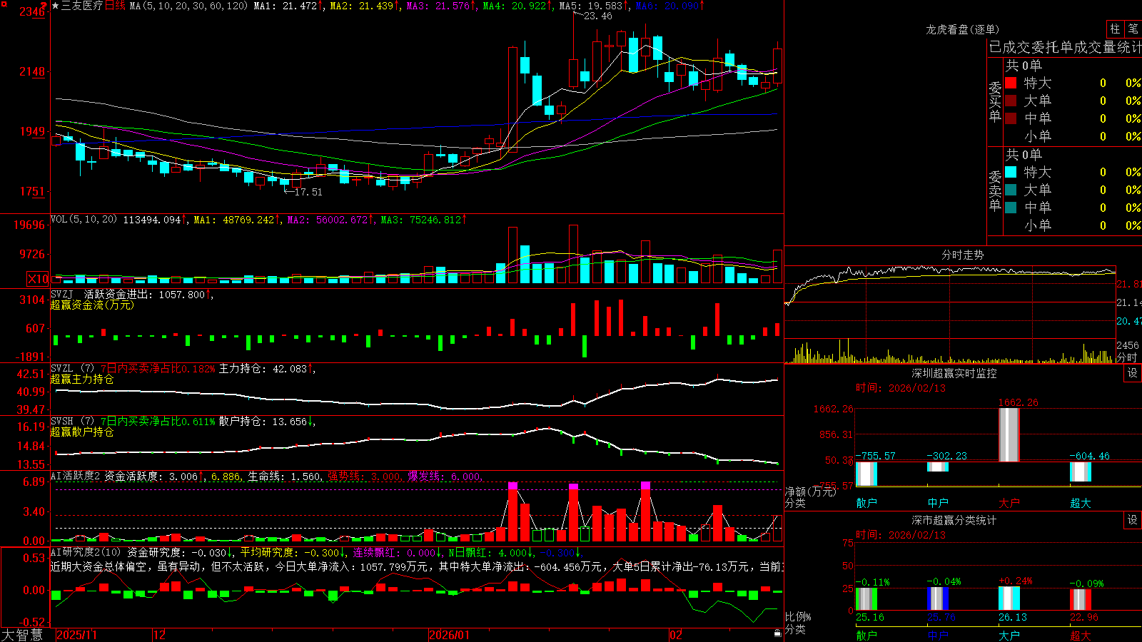Click dark red 中单 buy-order swatch
Viewport: 1142px width, 642px height.
point(1011,118)
